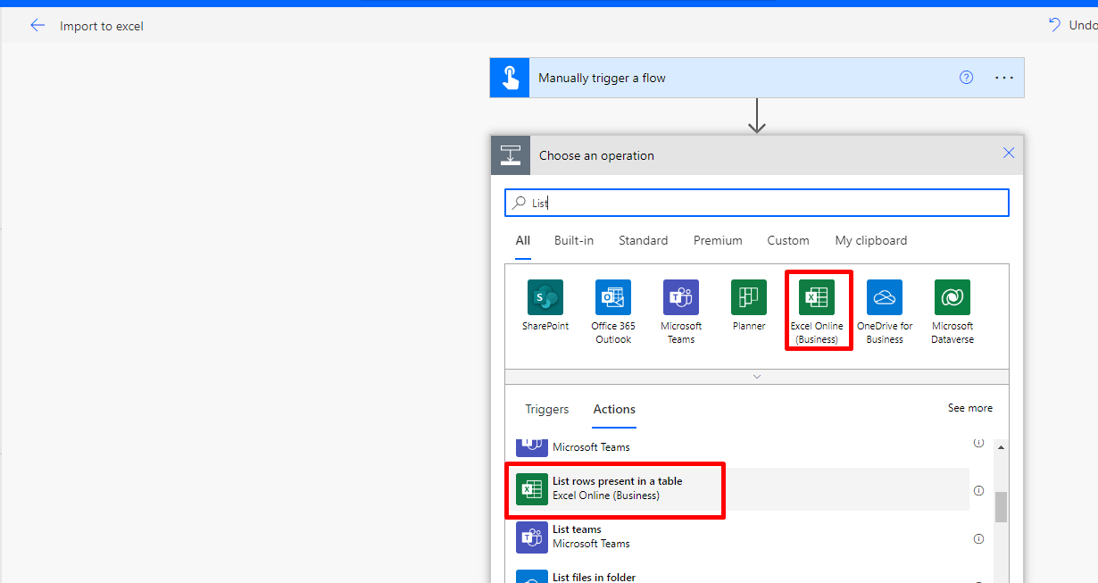The image size is (1098, 583).
Task: Show the Triggers list
Action: [546, 409]
